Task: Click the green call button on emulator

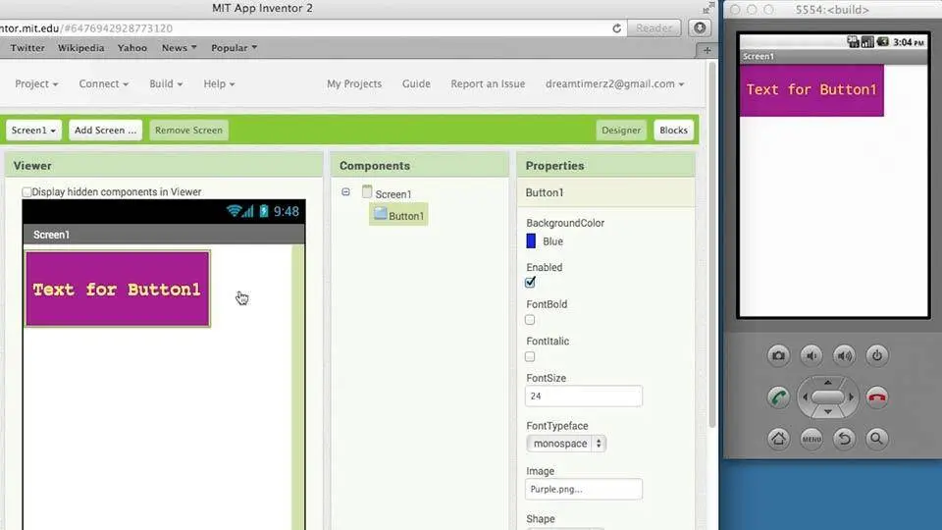Action: coord(778,397)
